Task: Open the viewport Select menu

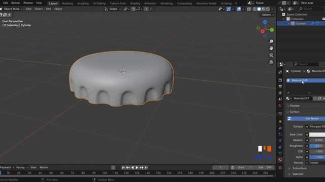Action: point(39,9)
